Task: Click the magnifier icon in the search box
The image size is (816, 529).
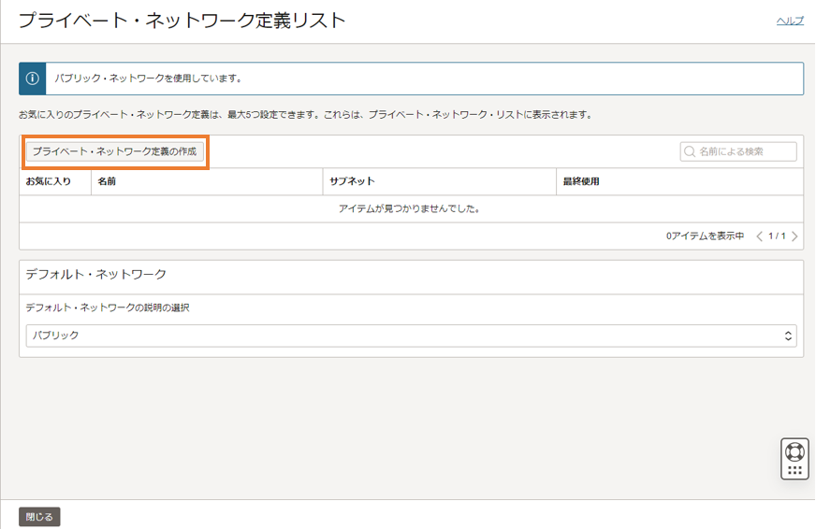Action: pos(690,151)
